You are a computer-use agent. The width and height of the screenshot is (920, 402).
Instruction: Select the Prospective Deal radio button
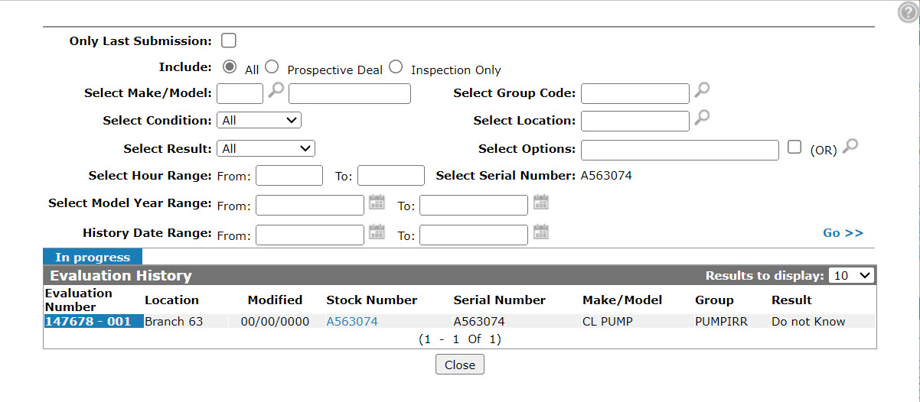pos(272,67)
